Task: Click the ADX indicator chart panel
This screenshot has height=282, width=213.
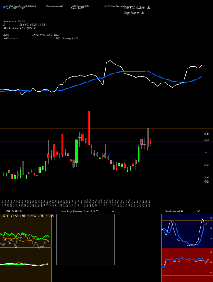Action: point(26,231)
